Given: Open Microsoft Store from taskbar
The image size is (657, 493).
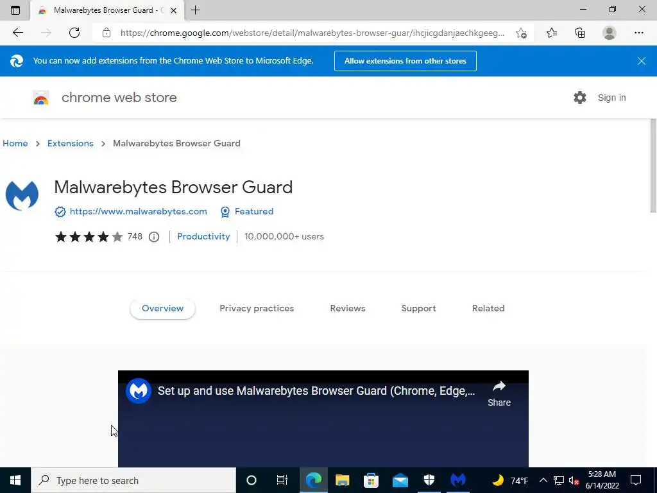Looking at the screenshot, I should pyautogui.click(x=371, y=480).
